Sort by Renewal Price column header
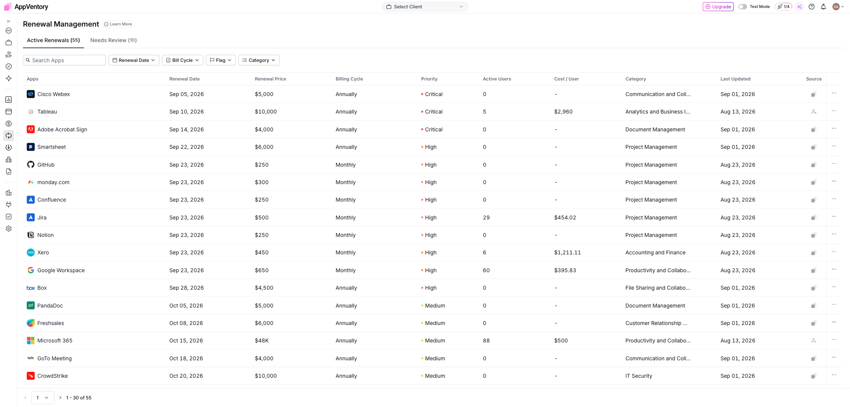Screen dimensions: 850x407 271,79
